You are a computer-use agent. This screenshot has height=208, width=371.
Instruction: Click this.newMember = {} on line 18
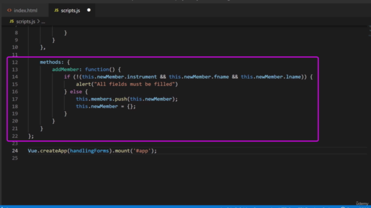(104, 106)
